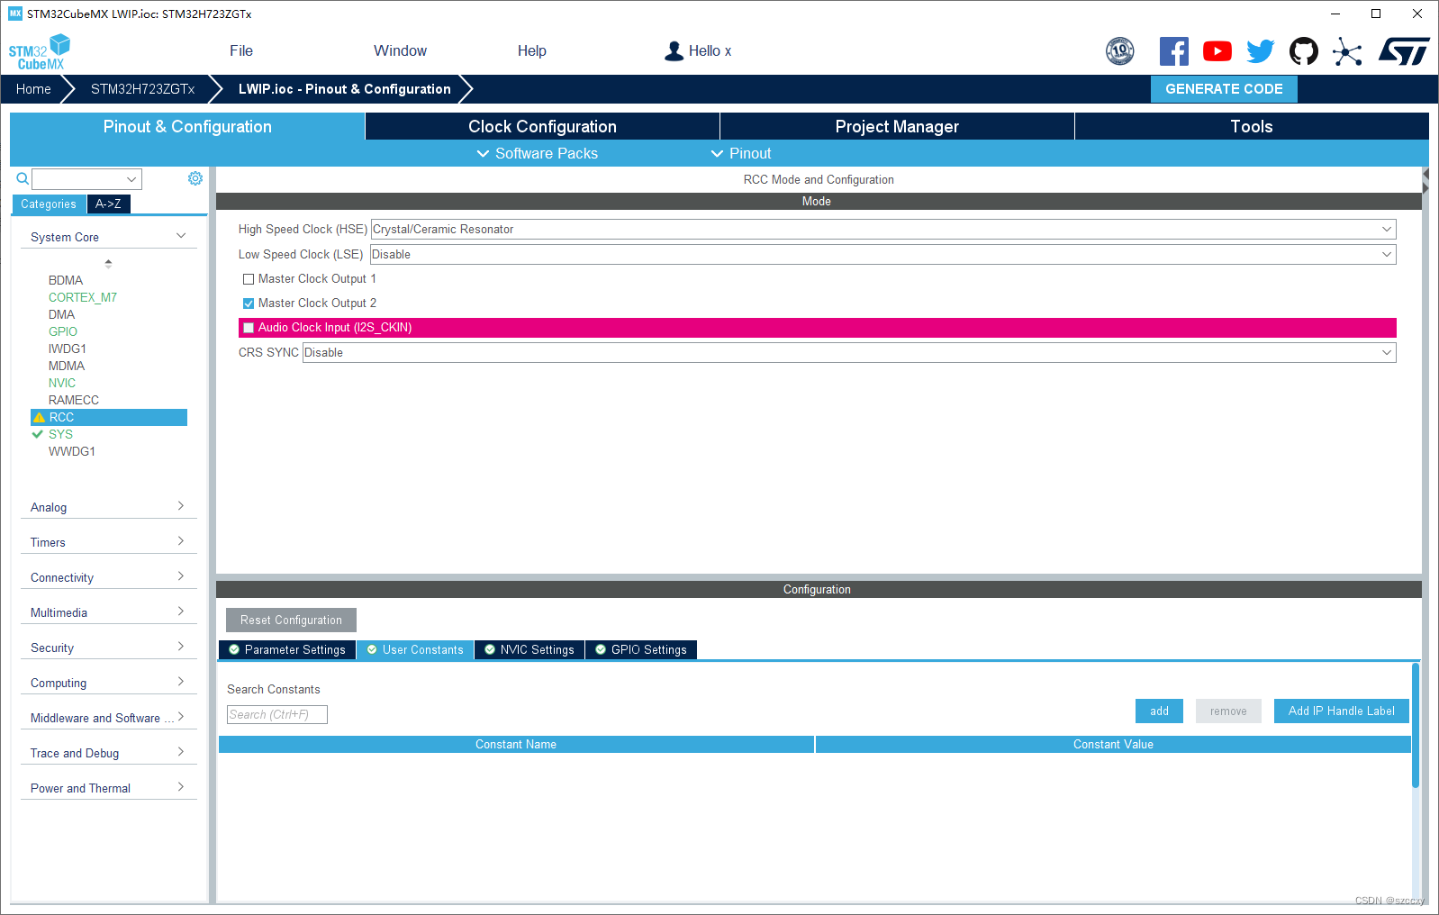Click the search magnifier icon in the sidebar
The height and width of the screenshot is (915, 1439).
coord(23,179)
